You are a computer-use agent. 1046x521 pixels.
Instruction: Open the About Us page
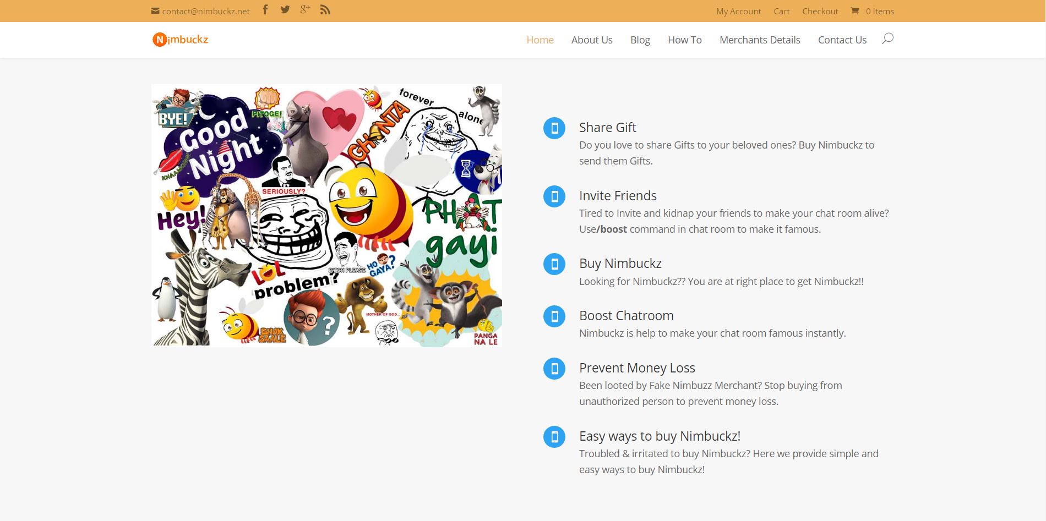point(592,40)
